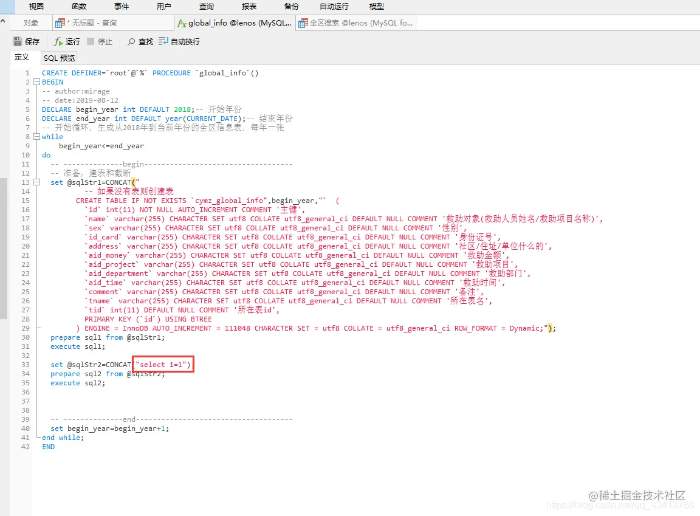This screenshot has width=700, height=516.
Task: Click 'CREATE TABLE IF NOT EXISTS' line
Action: [208, 201]
